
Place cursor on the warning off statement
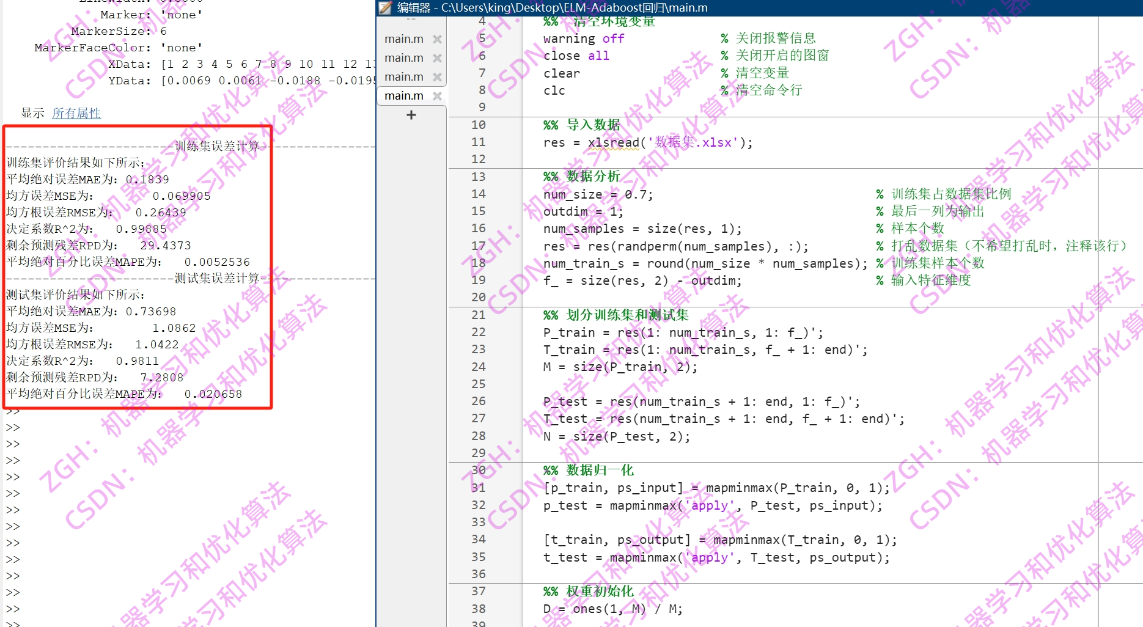click(584, 38)
